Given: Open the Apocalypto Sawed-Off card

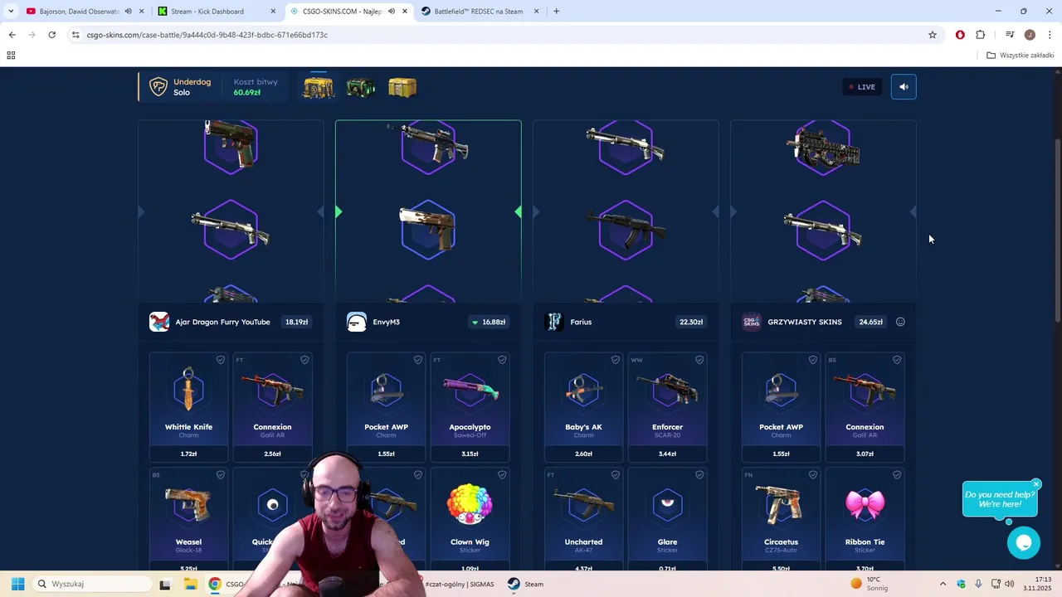Looking at the screenshot, I should click(x=470, y=407).
